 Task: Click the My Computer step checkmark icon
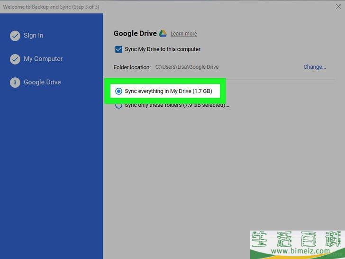(x=15, y=59)
